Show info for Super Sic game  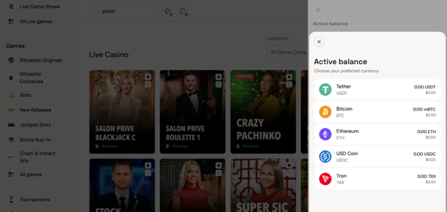289,173
